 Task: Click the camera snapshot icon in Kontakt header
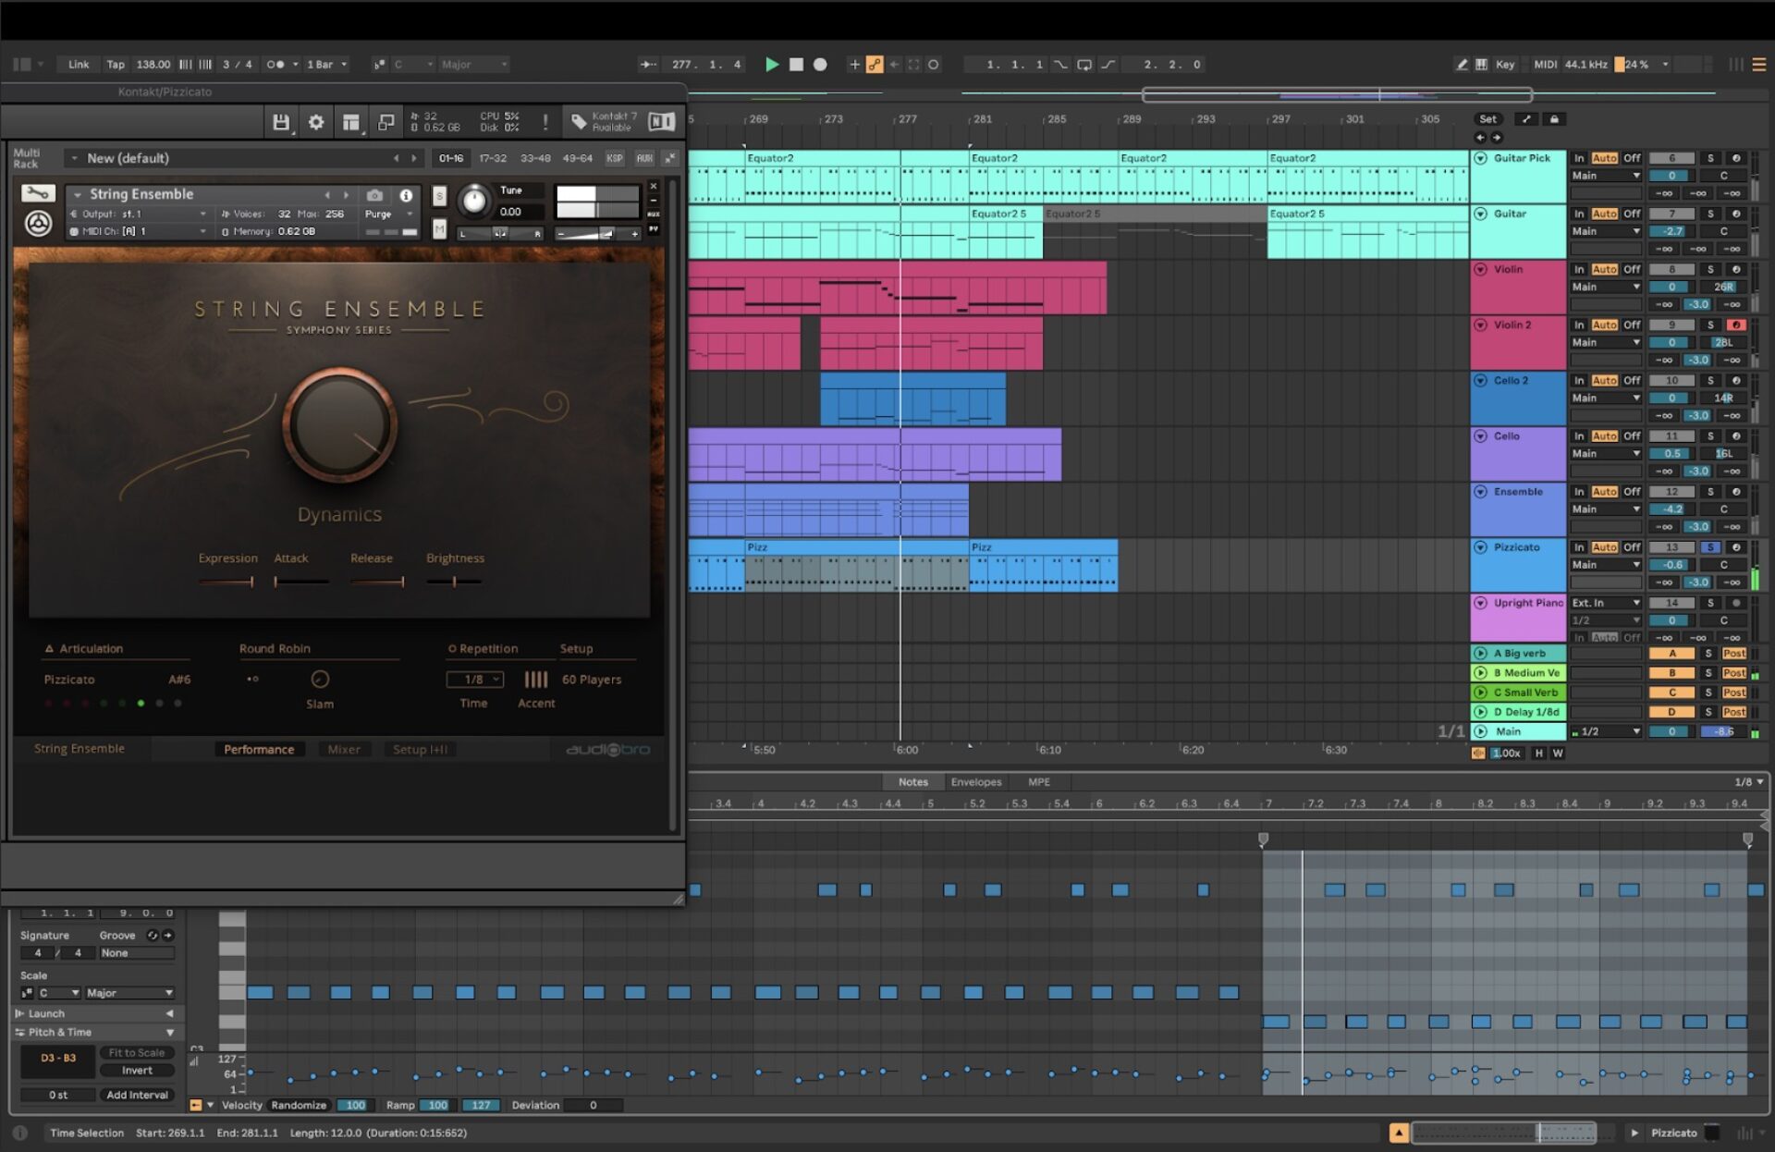[x=374, y=195]
